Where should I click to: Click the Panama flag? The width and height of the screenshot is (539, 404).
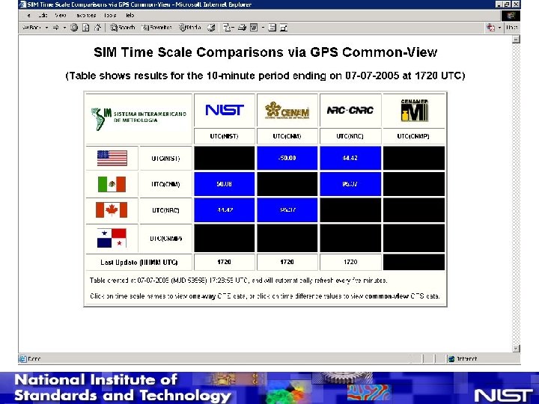(112, 238)
